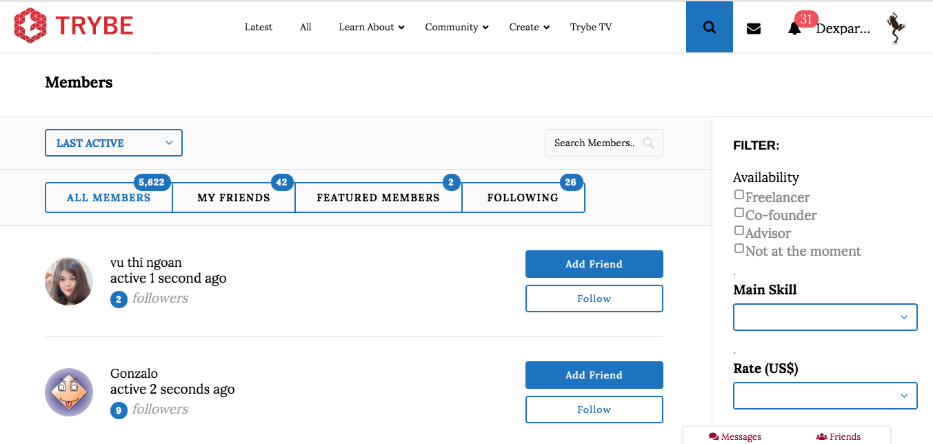Open Friends chat panel icon
Screen dimensions: 933x444
point(821,436)
